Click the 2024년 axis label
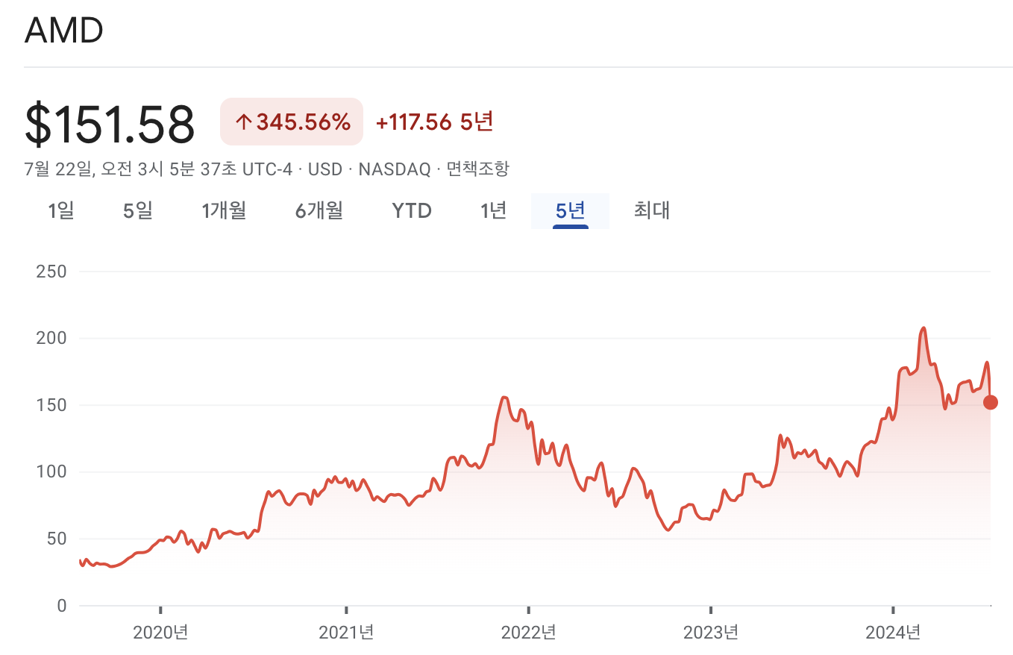This screenshot has width=1013, height=655. coord(892,632)
